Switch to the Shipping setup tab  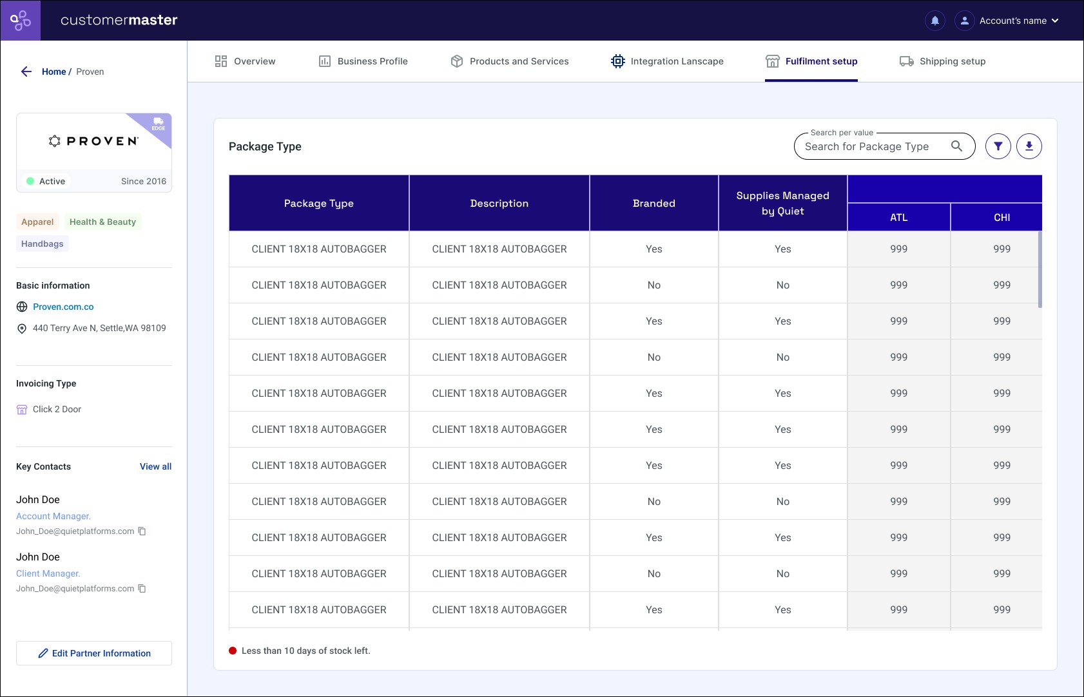pos(943,61)
